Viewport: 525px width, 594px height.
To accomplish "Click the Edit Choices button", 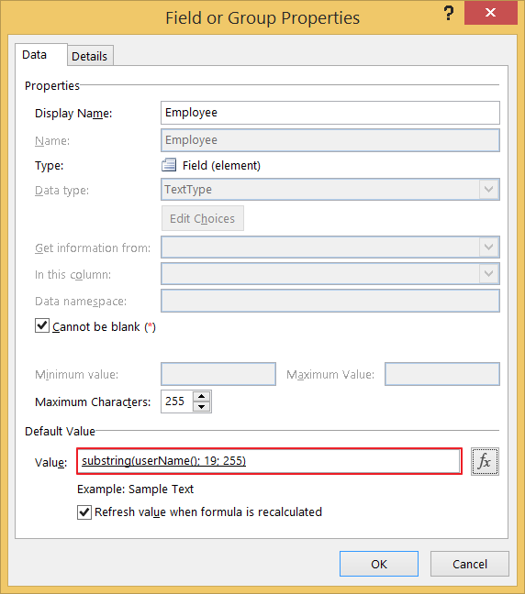I will point(203,218).
